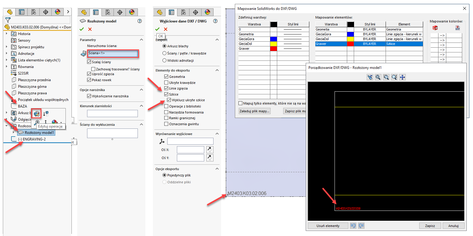Image resolution: width=473 pixels, height=236 pixels.
Task: Click the Edit Feature icon in the popup toolbar
Action: pos(36,114)
